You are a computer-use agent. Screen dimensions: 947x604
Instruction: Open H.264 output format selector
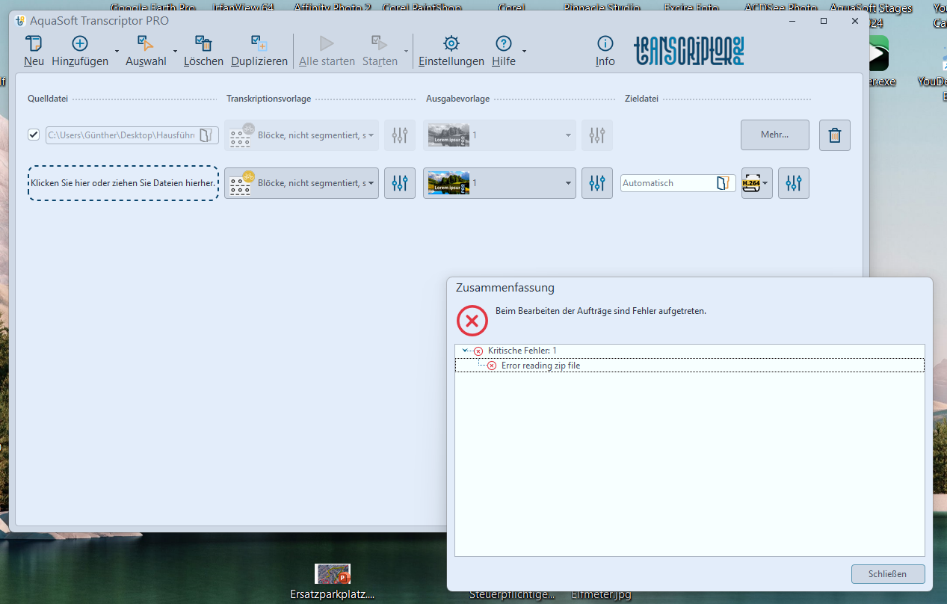point(756,183)
